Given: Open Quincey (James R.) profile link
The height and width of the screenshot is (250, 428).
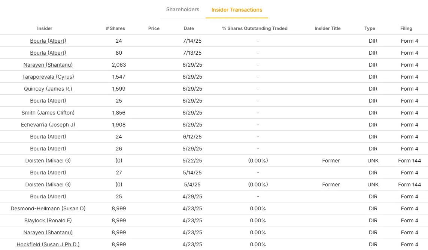Looking at the screenshot, I should [x=48, y=89].
